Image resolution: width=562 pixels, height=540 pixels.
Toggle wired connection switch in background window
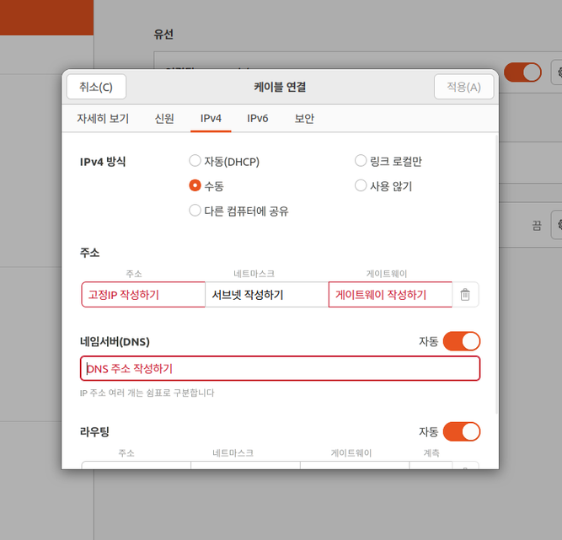(522, 72)
